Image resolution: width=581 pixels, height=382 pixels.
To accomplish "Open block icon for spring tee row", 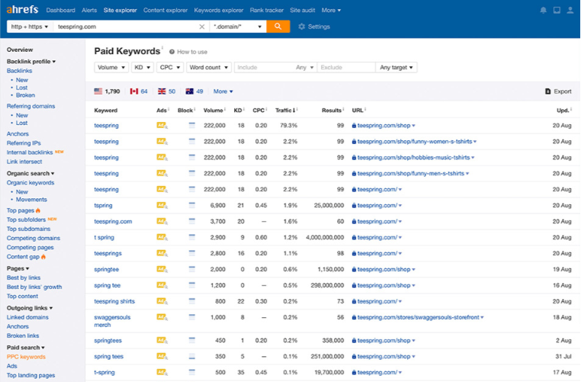I will 191,285.
